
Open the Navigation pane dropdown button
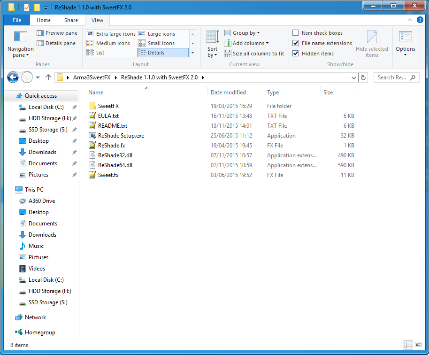21,44
